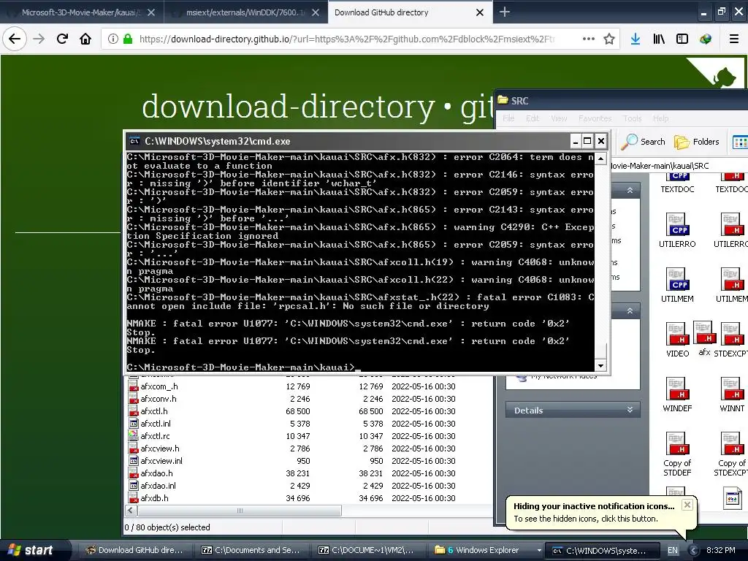The image size is (748, 561).
Task: Click the browser address bar URL
Action: tap(347, 39)
